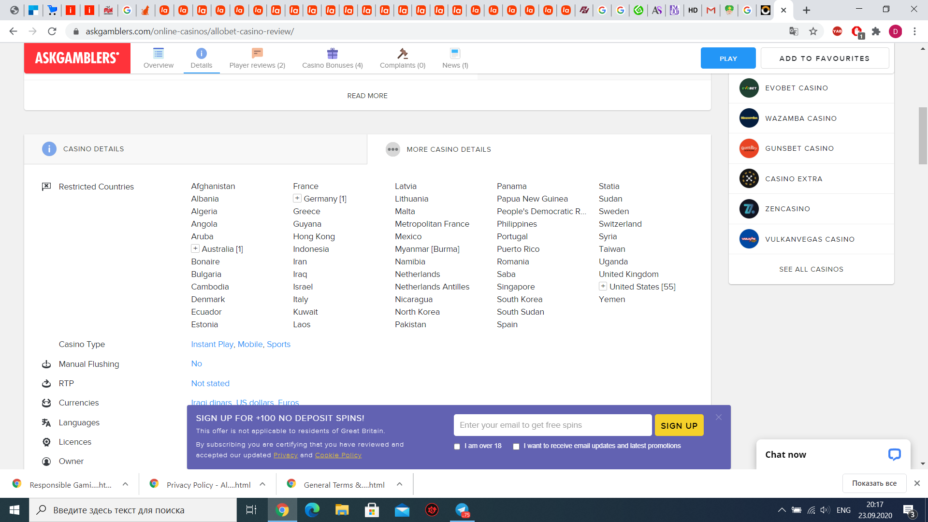The width and height of the screenshot is (928, 522).
Task: Open File Explorer from the taskbar
Action: coord(342,510)
